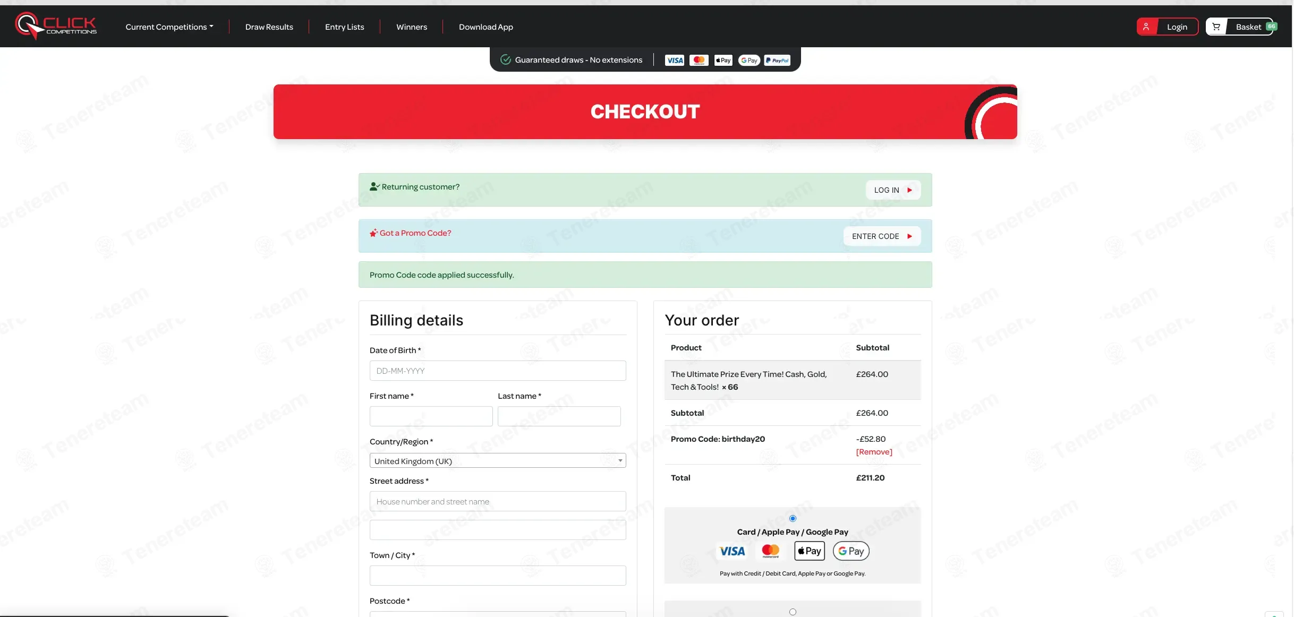Click the Apple Pay logo in payment options
Viewport: 1294px width, 617px height.
click(809, 551)
